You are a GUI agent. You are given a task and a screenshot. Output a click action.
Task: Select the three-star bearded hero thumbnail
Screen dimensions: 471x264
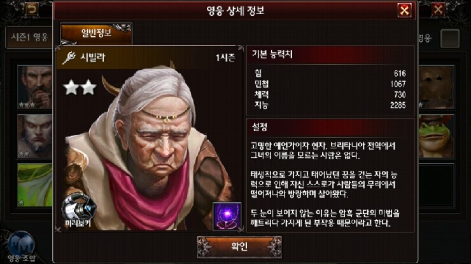(35, 87)
